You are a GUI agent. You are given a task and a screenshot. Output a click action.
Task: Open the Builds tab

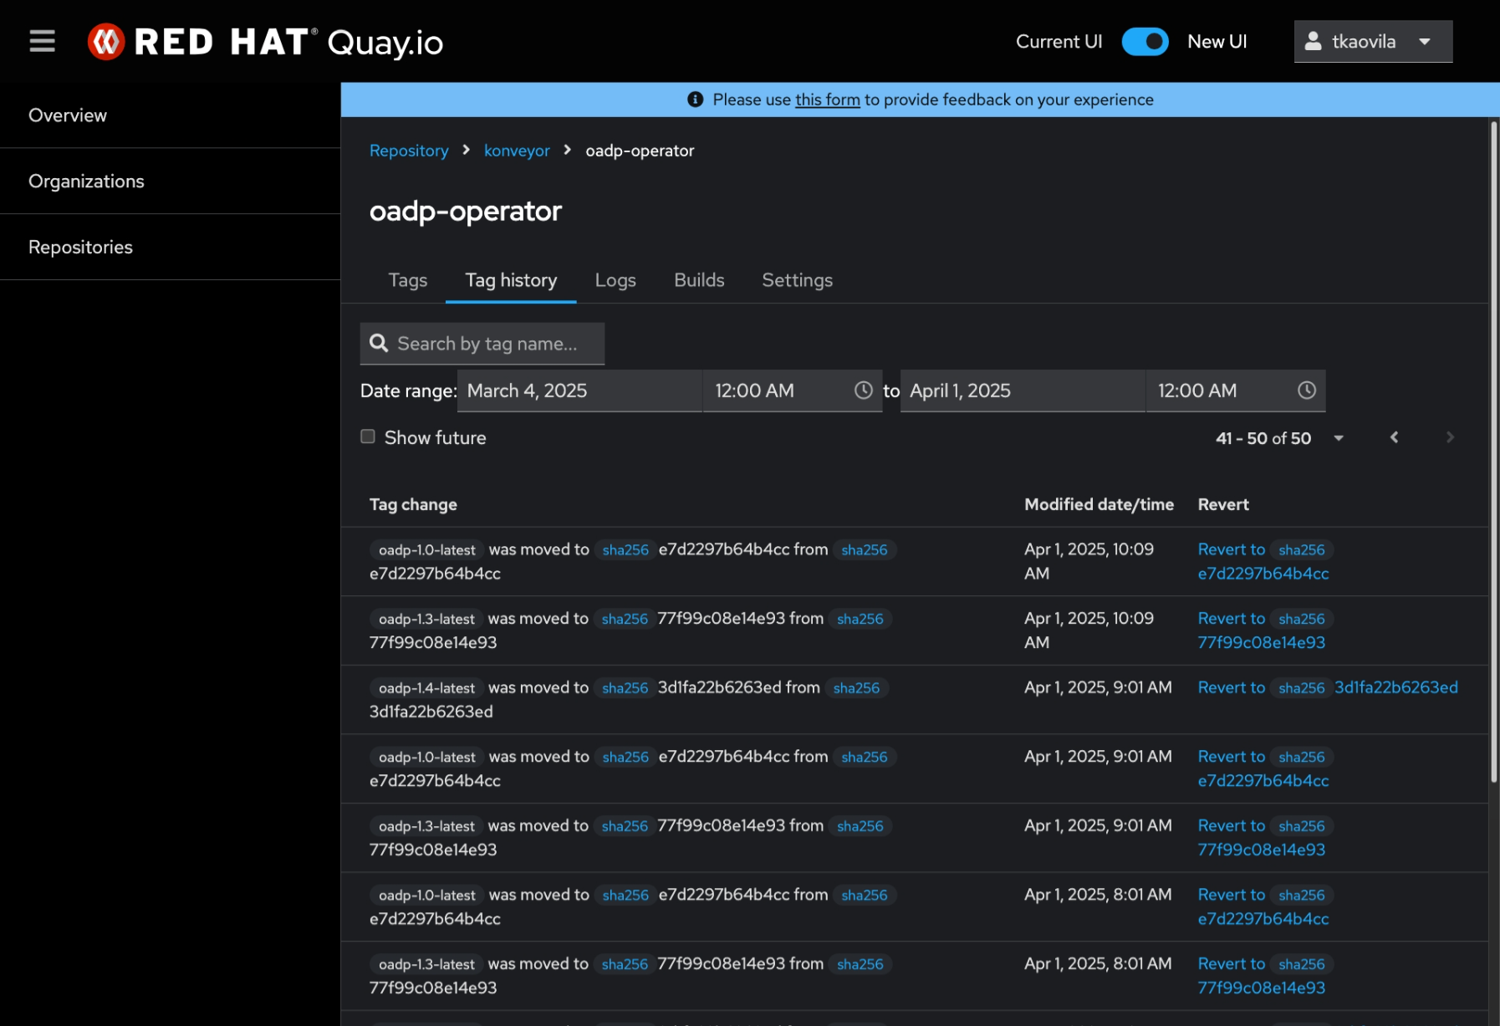pos(699,280)
